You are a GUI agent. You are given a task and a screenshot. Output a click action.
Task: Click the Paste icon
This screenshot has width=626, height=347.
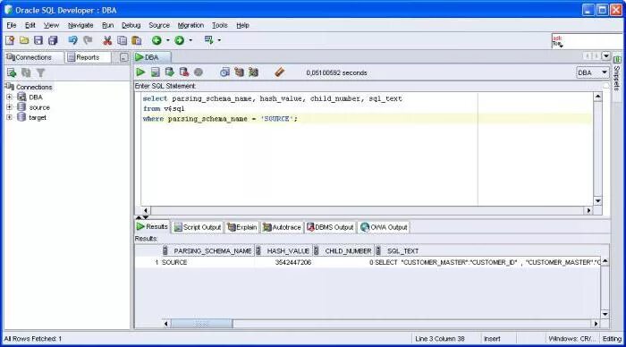tap(137, 40)
